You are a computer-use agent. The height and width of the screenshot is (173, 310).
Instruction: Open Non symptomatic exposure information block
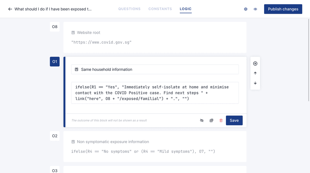pos(155,147)
